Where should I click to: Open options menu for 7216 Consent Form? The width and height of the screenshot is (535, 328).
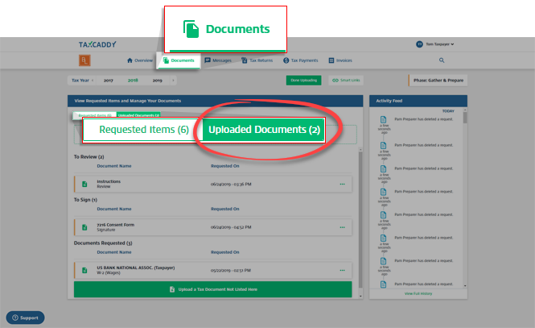click(342, 227)
